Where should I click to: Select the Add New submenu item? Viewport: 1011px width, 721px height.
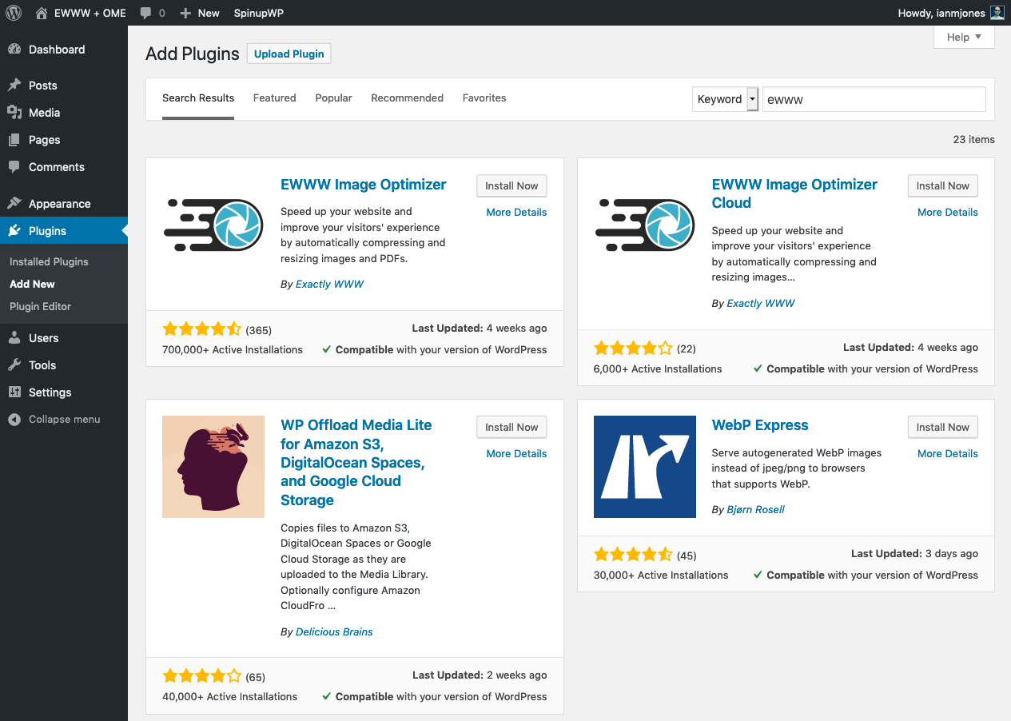[32, 284]
